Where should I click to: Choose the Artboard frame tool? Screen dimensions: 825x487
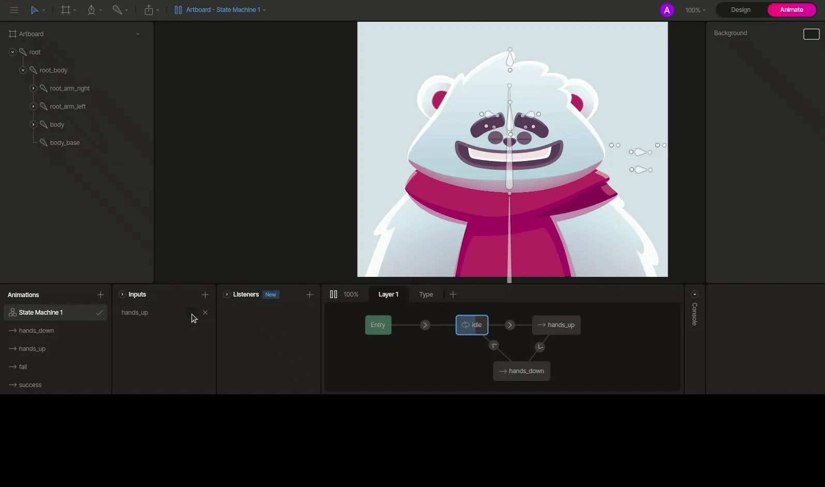click(x=65, y=10)
